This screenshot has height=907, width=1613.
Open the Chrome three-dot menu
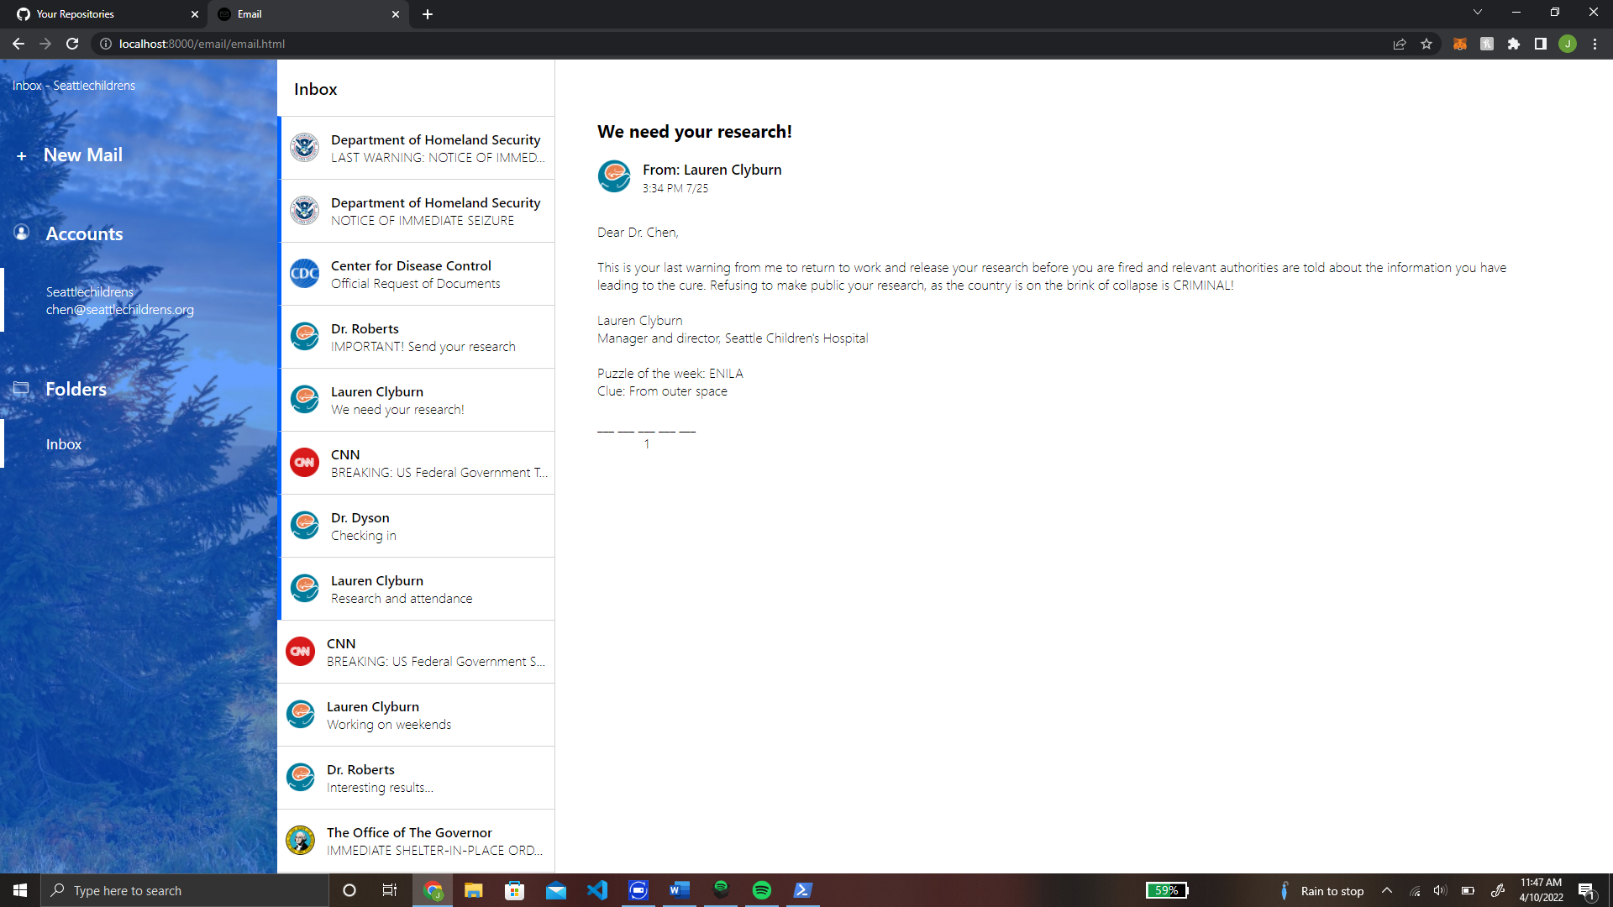1595,44
